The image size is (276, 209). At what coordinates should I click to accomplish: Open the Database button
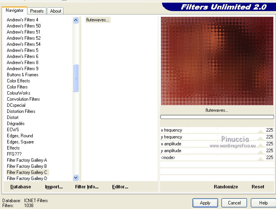pos(21,187)
